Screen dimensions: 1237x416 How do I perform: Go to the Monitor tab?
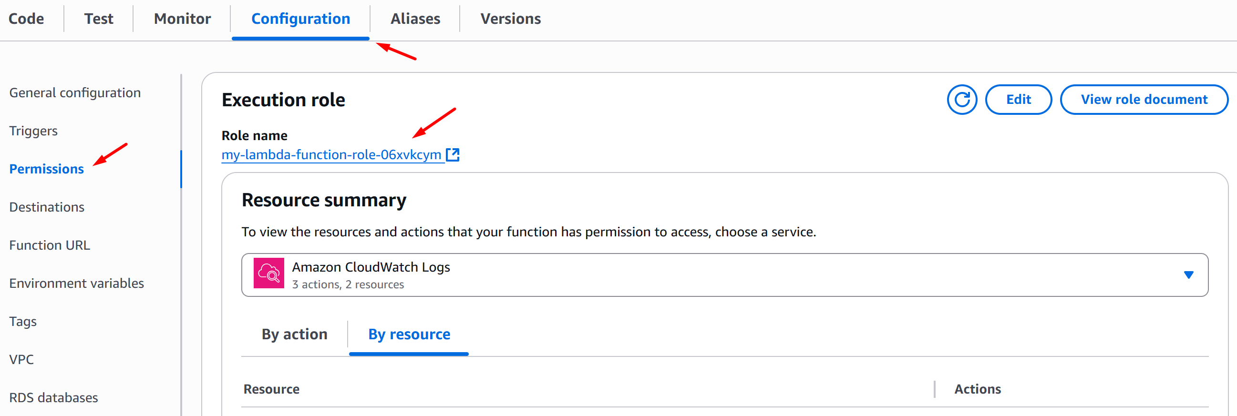(x=182, y=19)
